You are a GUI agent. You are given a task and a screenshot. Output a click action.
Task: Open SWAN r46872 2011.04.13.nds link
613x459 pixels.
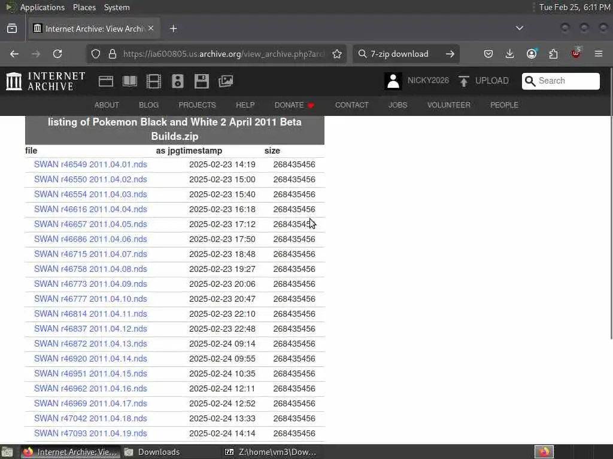pos(90,344)
